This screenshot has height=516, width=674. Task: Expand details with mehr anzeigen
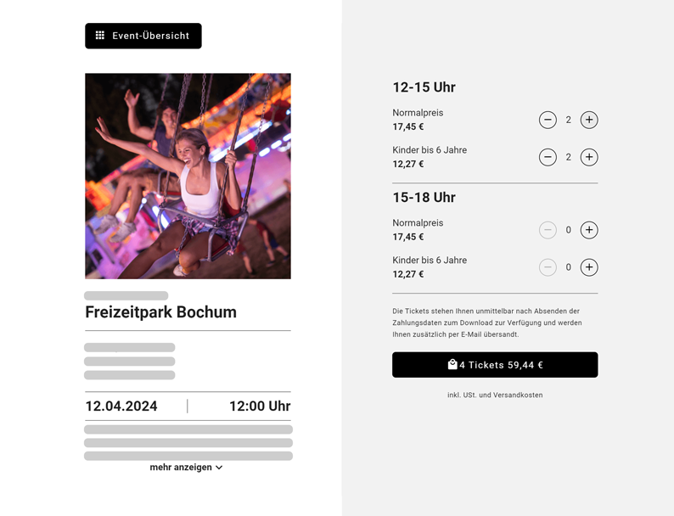(x=181, y=468)
